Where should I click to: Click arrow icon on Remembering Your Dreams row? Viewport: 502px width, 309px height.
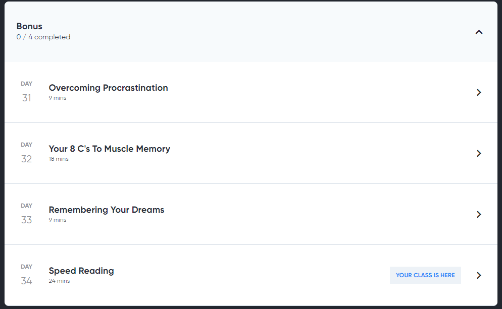pyautogui.click(x=479, y=214)
